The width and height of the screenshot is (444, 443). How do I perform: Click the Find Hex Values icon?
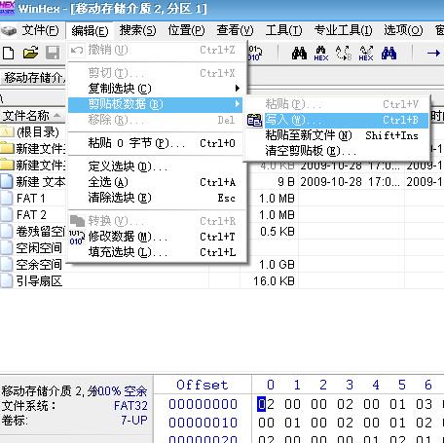click(x=321, y=54)
